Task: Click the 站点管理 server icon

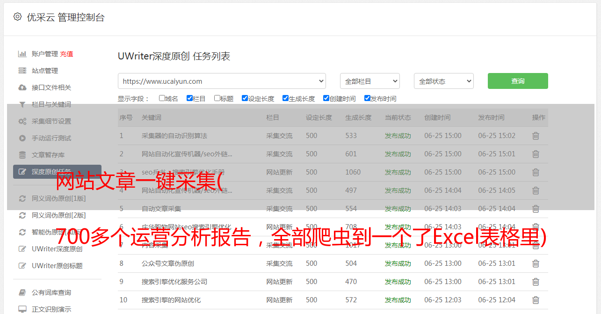Action: coord(22,71)
